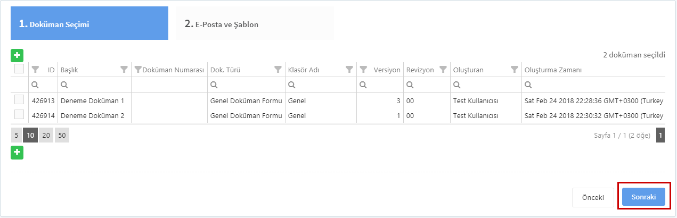Viewport: 677px width, 218px height.
Task: Click the Klasör Adı column filter icon
Action: [x=349, y=70]
